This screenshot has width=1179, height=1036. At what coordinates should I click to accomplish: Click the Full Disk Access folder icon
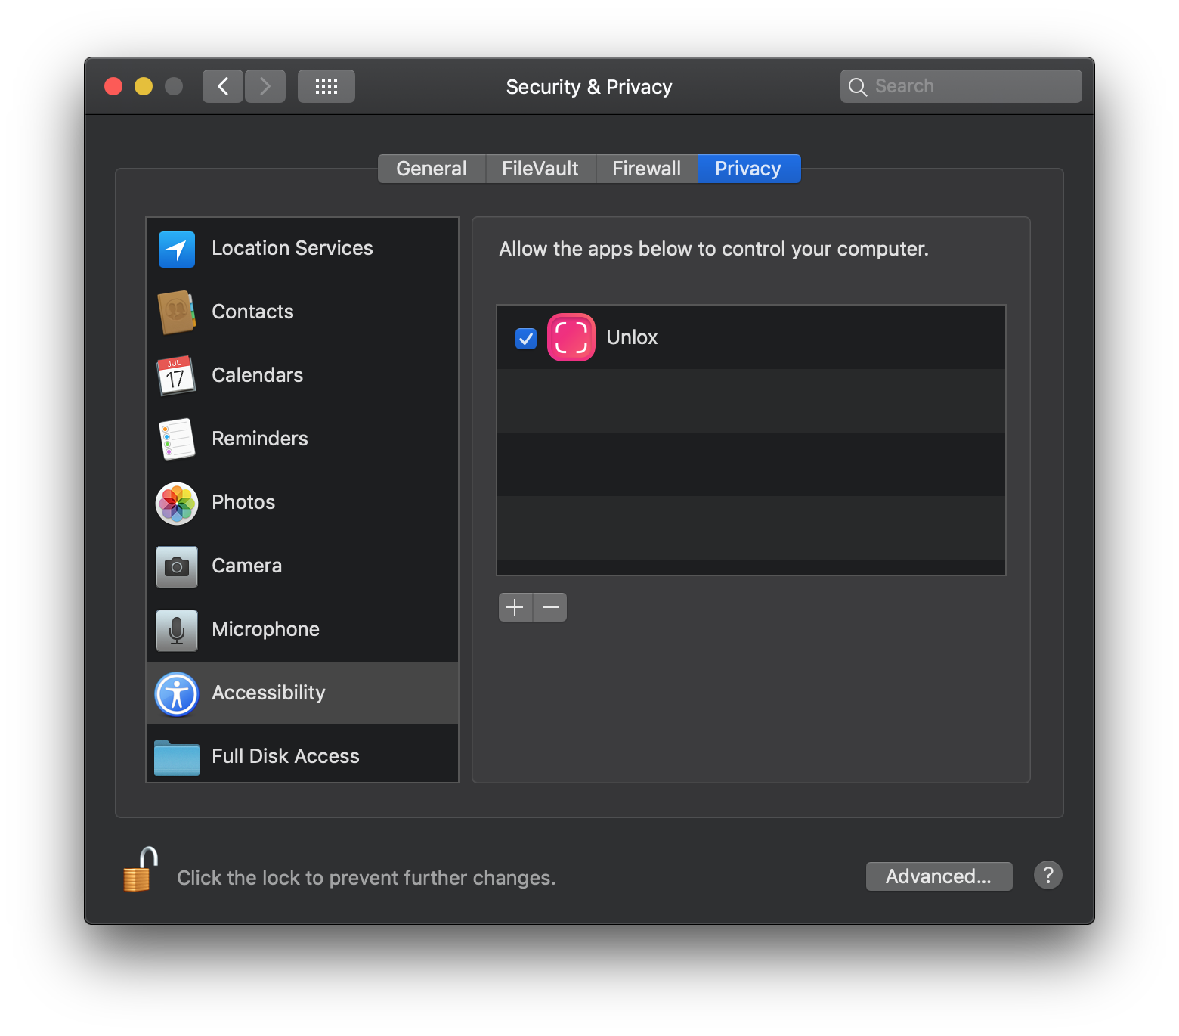(177, 757)
